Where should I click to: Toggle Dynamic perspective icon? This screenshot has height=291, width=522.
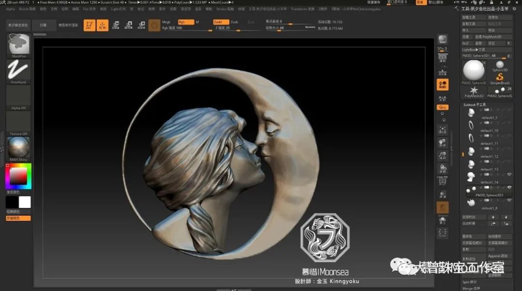click(442, 58)
